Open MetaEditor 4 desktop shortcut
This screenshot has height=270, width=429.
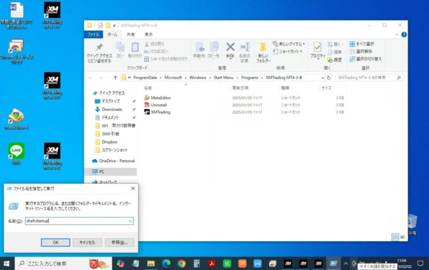[x=17, y=119]
